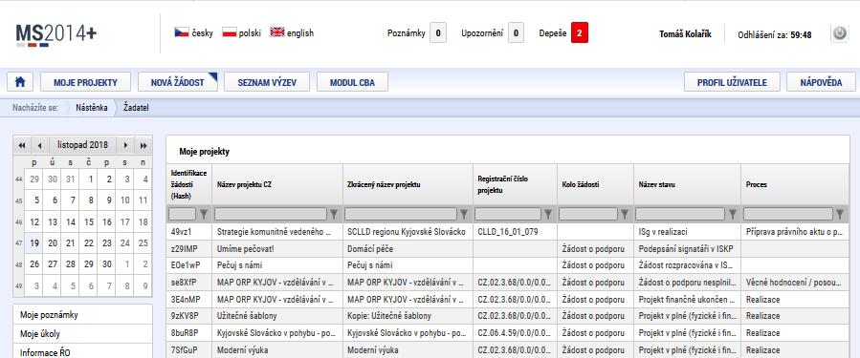Open Upozornění counter box
The image size is (860, 358).
coord(515,32)
